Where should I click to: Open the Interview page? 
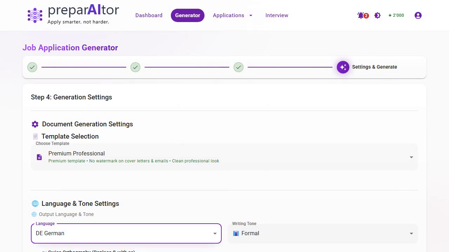[277, 15]
